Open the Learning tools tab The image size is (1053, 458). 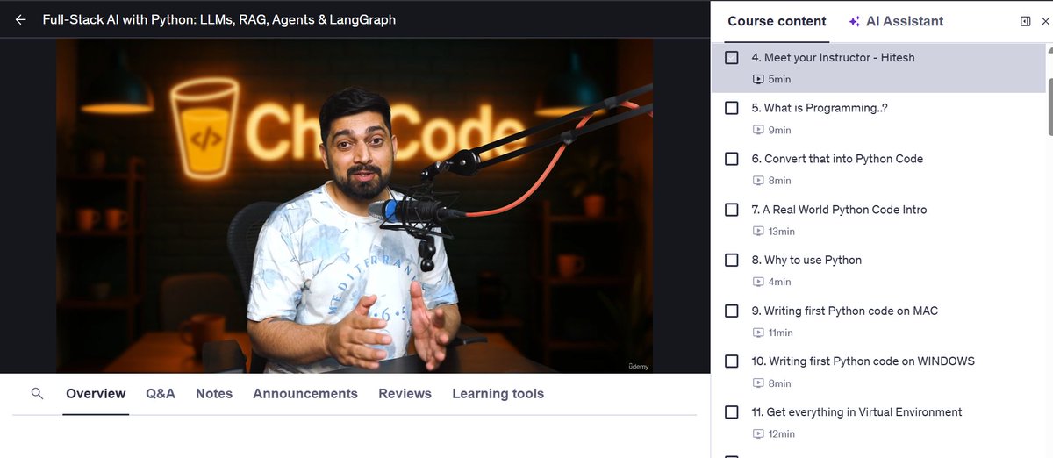click(498, 394)
